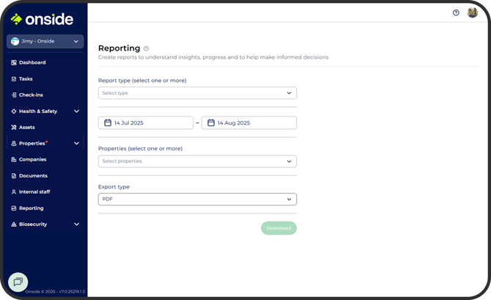491x300 pixels.
Task: Click the Onside logo
Action: pos(42,19)
